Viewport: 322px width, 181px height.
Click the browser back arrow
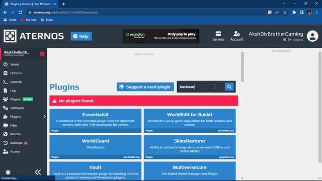tap(5, 12)
